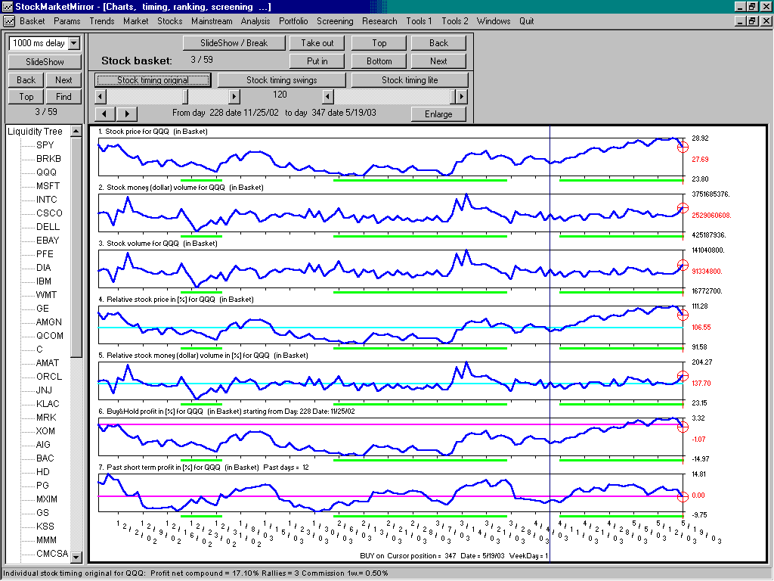Select Stock timing swings
The width and height of the screenshot is (774, 581).
click(x=282, y=80)
